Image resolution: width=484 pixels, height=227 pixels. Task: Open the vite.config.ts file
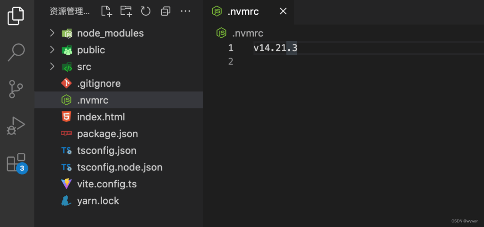coord(107,184)
